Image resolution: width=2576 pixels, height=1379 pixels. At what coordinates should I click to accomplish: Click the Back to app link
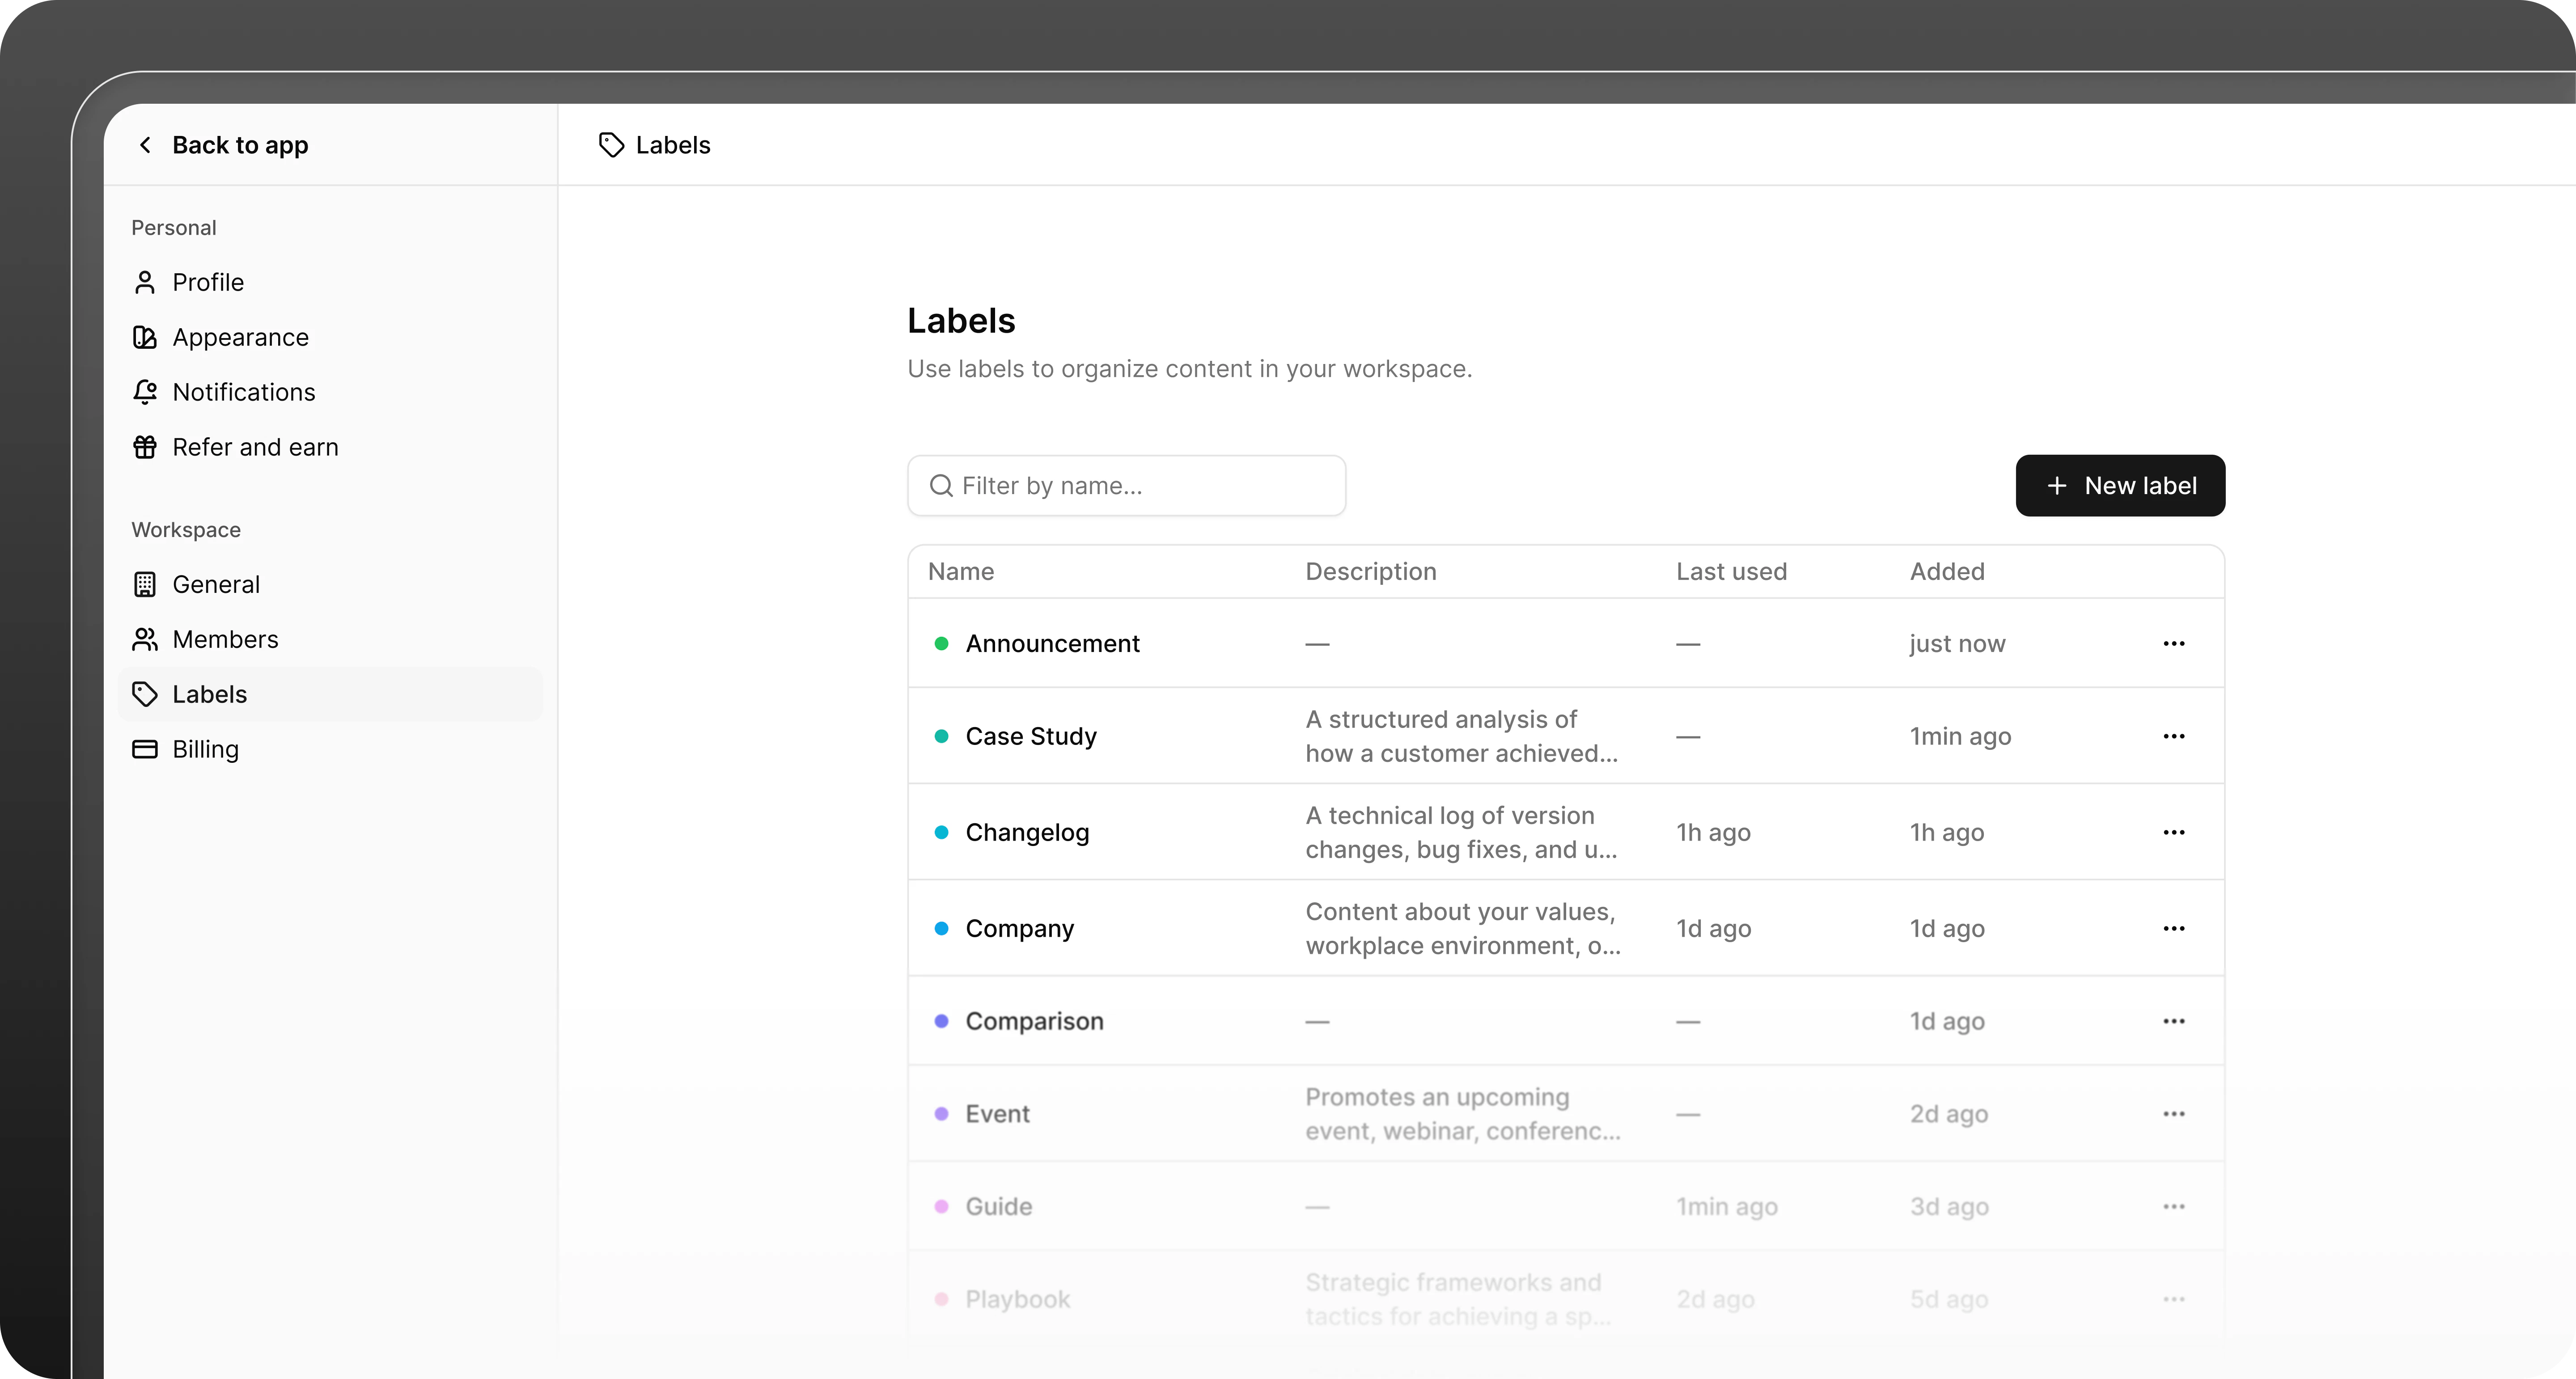tap(240, 145)
